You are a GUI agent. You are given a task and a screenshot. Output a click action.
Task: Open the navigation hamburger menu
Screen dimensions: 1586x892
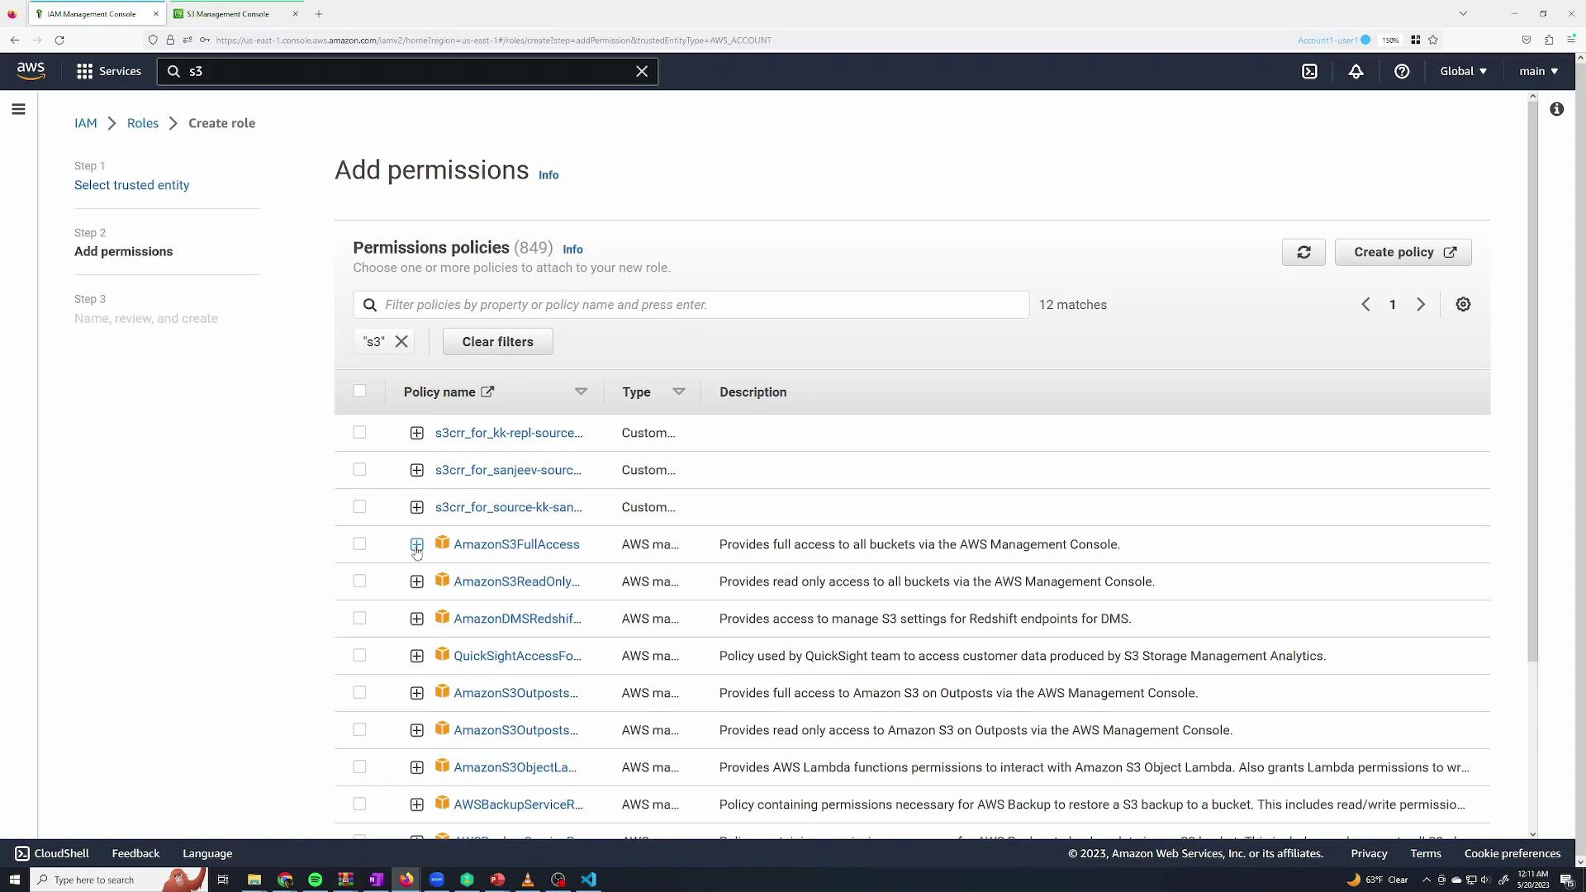[17, 108]
